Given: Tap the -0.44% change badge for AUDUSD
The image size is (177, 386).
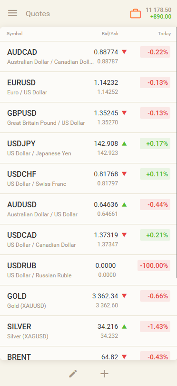Looking at the screenshot, I should pyautogui.click(x=155, y=204).
